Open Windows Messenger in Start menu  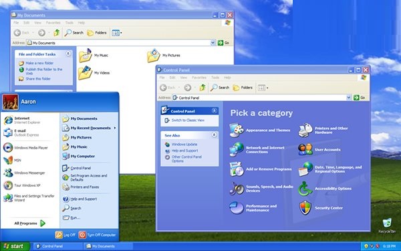tap(24, 173)
